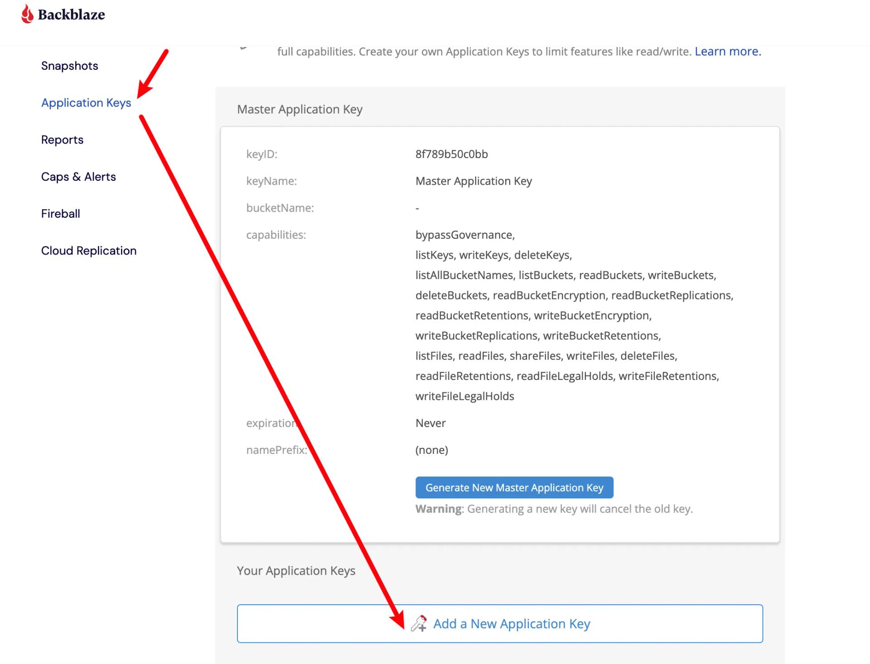Viewport: 870px width, 664px height.
Task: Click the key icon beside Add a New Application Key
Action: 419,623
